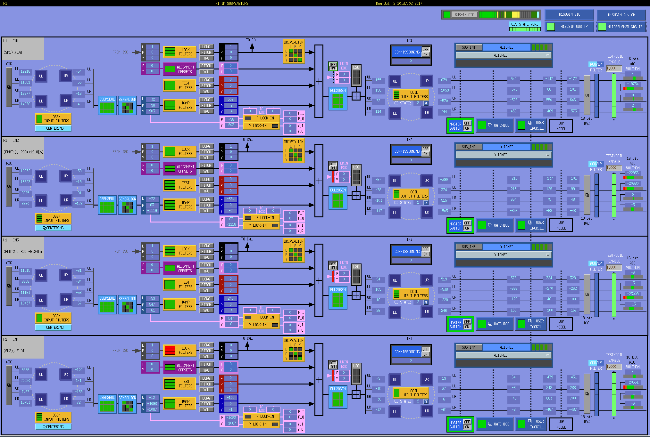
Task: Open IM4 Lock Filters red indicator block
Action: (x=170, y=350)
